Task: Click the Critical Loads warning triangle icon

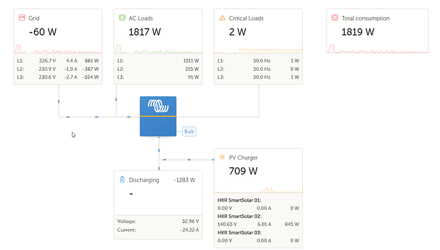Action: pyautogui.click(x=223, y=18)
